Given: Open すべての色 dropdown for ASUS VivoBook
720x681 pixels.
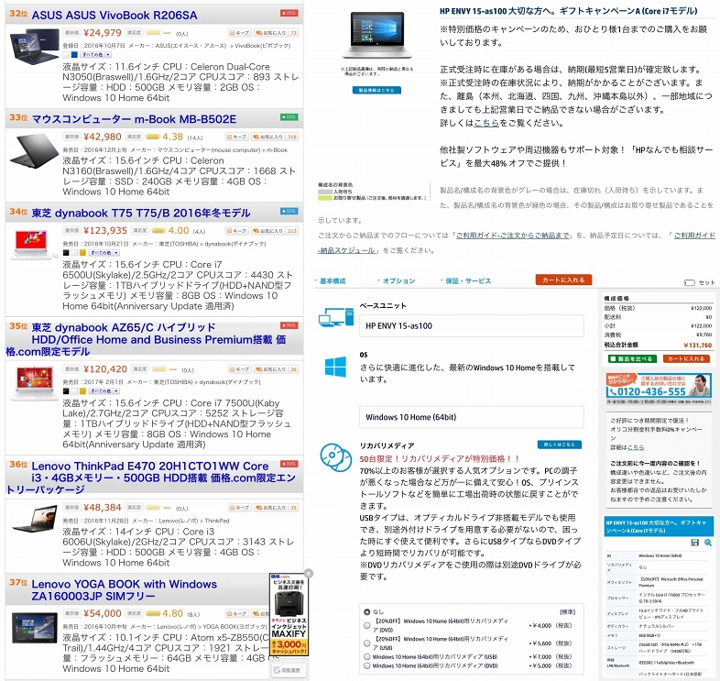Looking at the screenshot, I should click(x=96, y=55).
